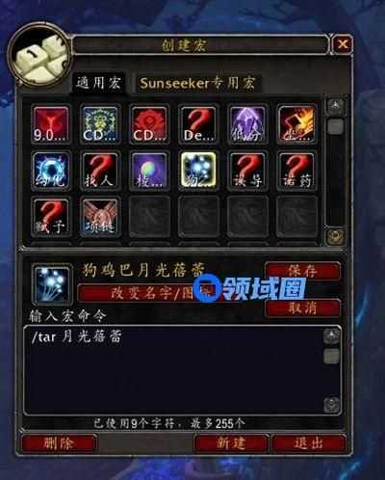Click the 新建 new macro button
Image resolution: width=385 pixels, height=480 pixels.
point(231,443)
